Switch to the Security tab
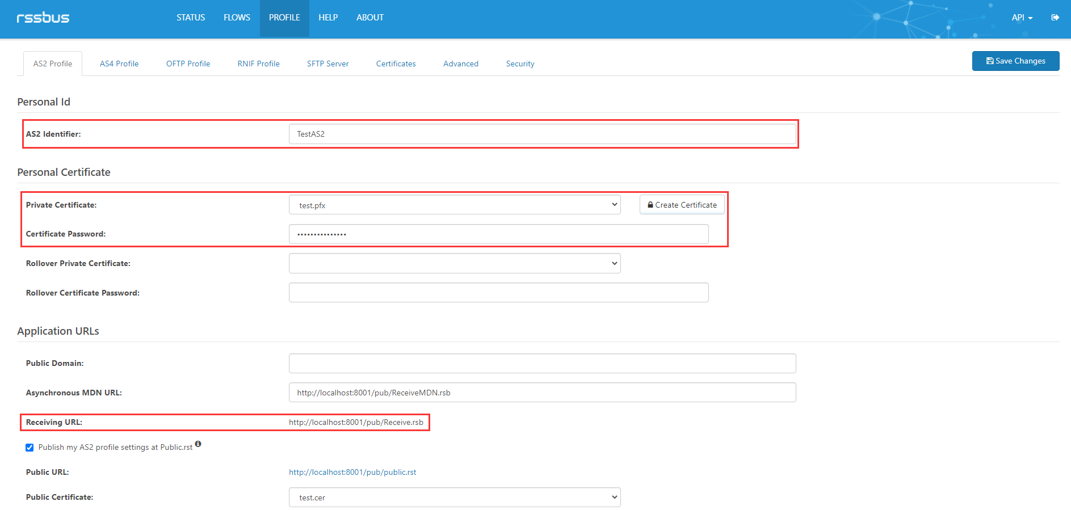Viewport: 1071px width, 510px height. (x=520, y=64)
